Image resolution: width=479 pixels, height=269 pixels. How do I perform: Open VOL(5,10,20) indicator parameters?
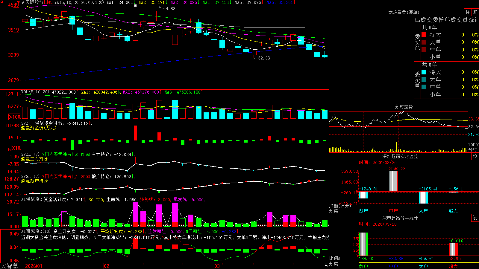(x=35, y=92)
